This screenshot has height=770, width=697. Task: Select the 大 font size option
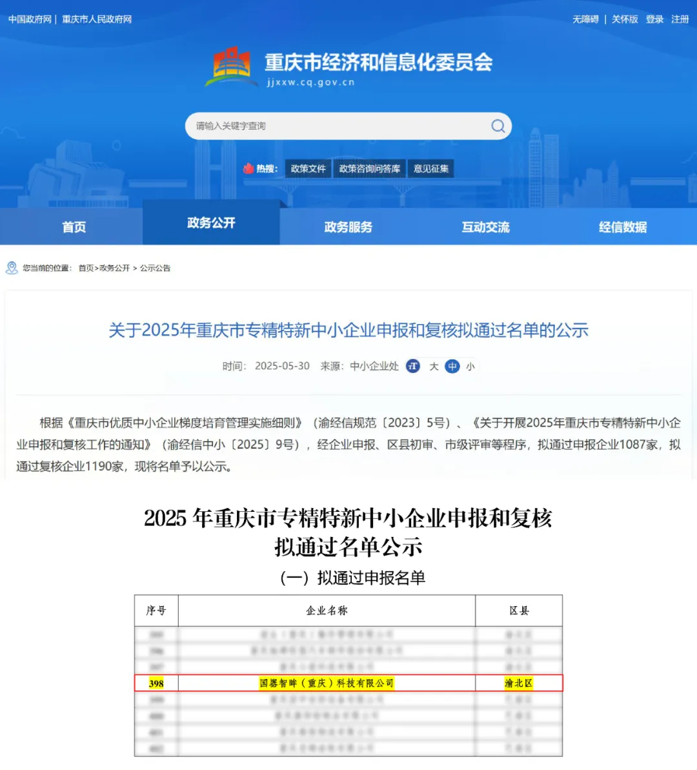pos(434,367)
